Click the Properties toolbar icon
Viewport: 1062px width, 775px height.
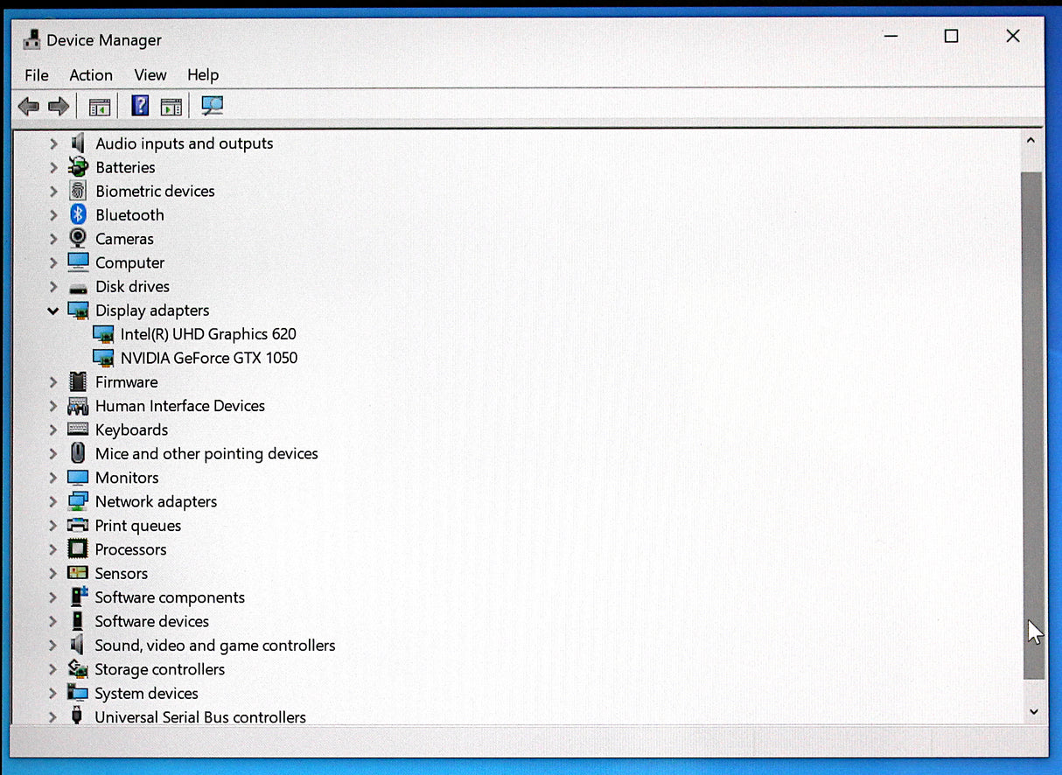tap(171, 105)
